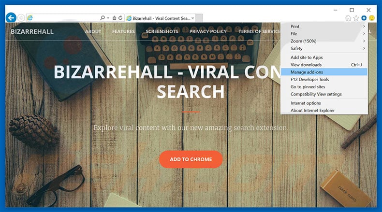Click the search magnifier icon in address bar

pos(103,18)
